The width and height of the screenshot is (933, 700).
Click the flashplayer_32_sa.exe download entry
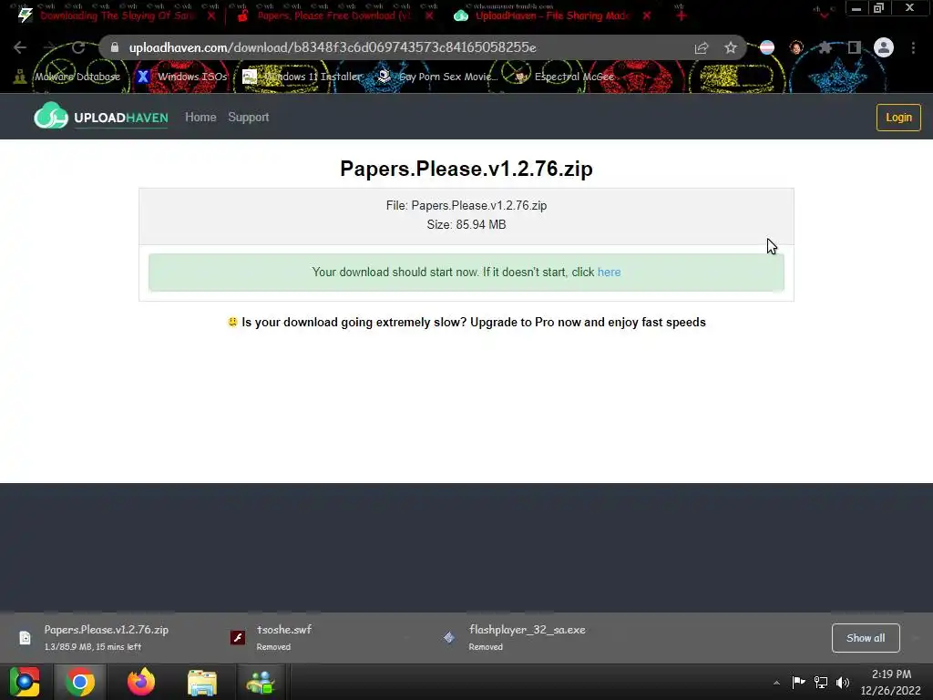(x=528, y=637)
